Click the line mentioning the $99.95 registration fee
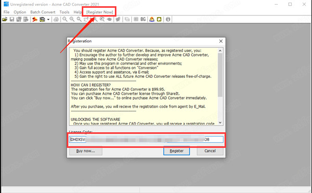 (x=118, y=89)
